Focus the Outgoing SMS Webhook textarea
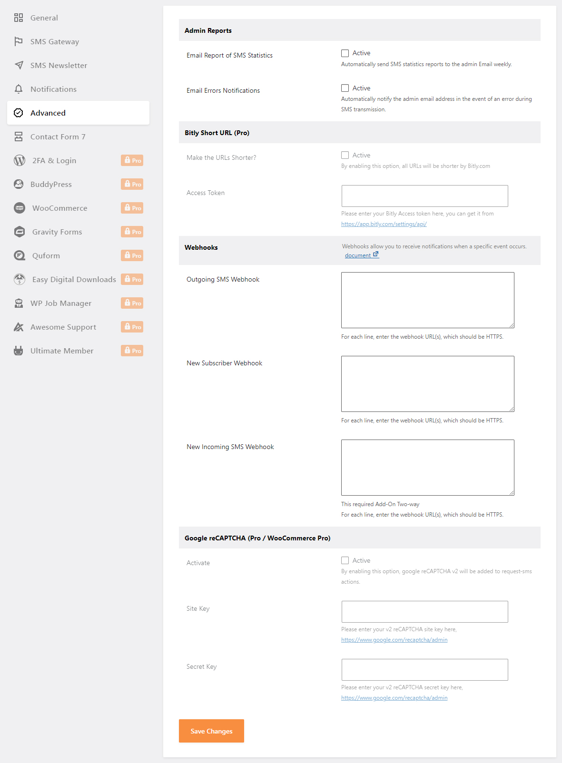Screen dimensions: 562x763 click(427, 300)
